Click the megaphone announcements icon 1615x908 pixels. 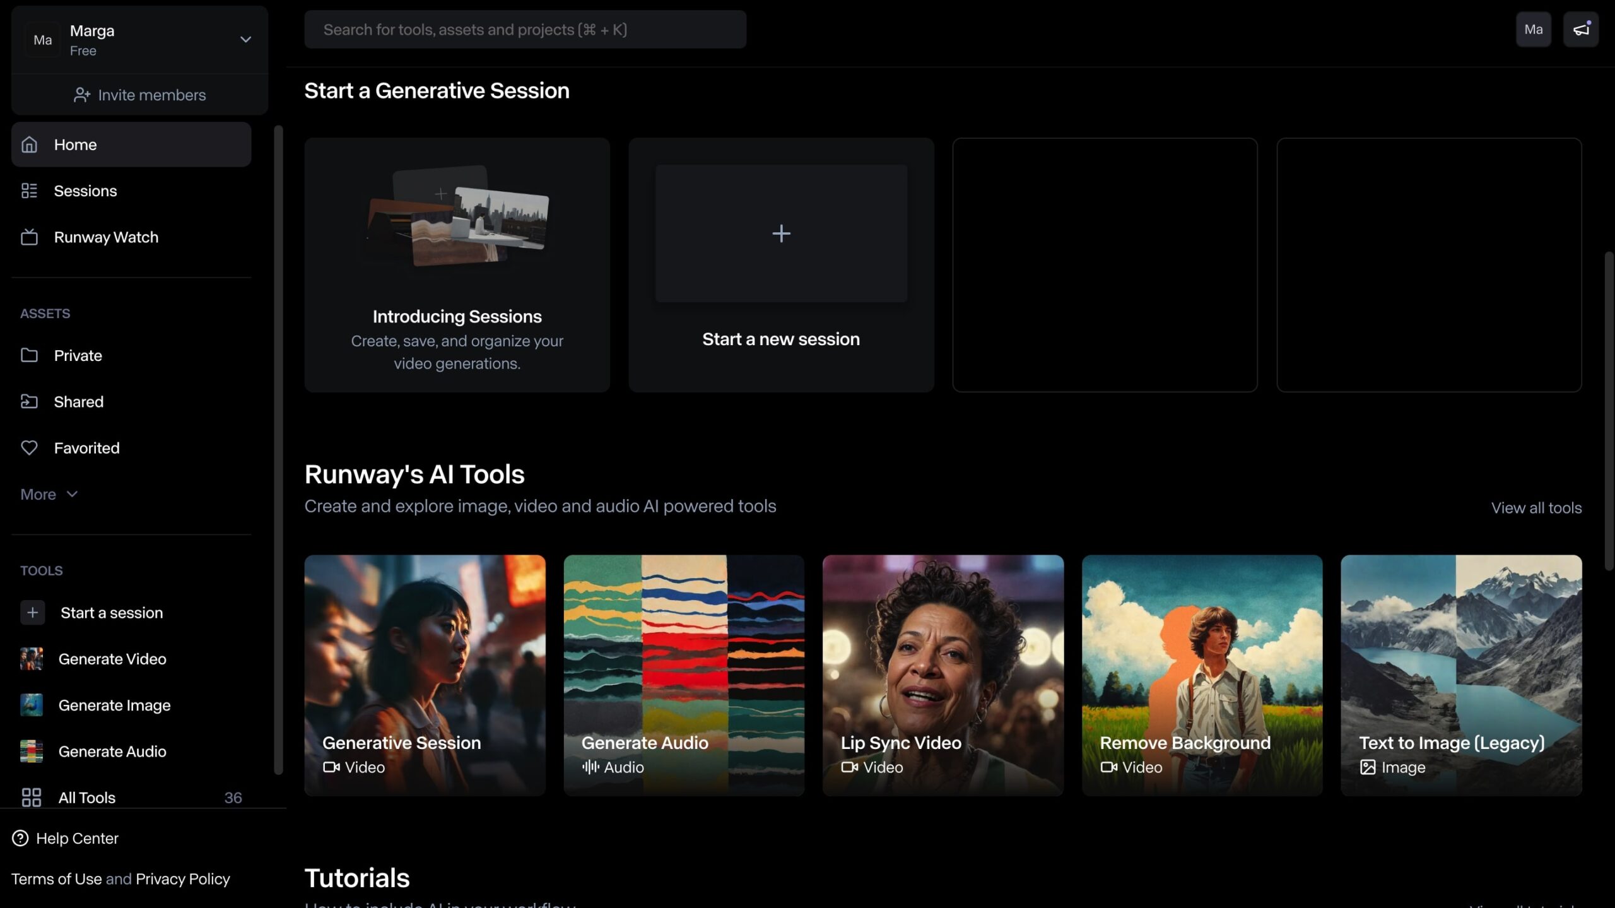(1580, 29)
